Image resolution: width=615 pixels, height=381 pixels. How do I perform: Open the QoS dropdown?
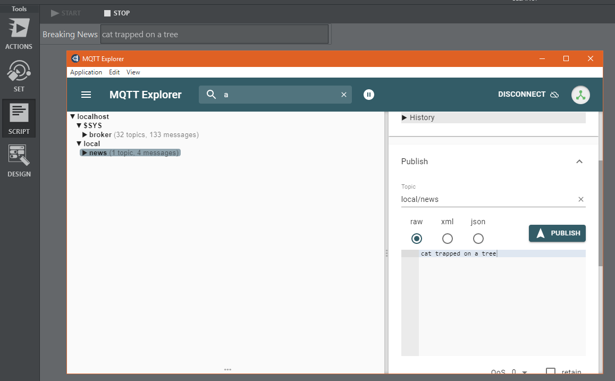point(524,372)
